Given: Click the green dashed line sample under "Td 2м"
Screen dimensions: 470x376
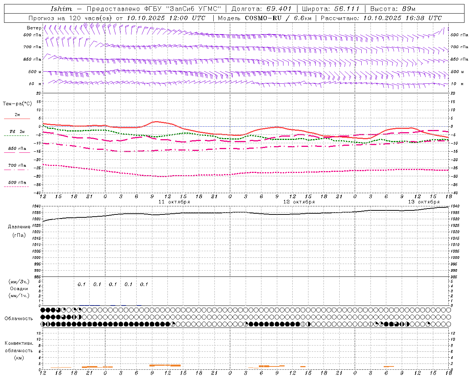Looking at the screenshot, I should click(x=16, y=135).
